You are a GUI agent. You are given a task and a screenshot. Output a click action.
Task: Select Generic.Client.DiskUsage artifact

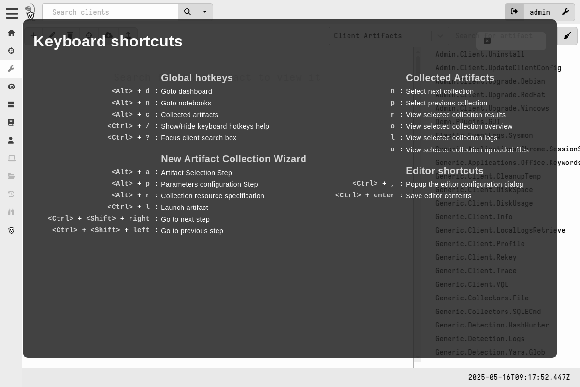(484, 203)
